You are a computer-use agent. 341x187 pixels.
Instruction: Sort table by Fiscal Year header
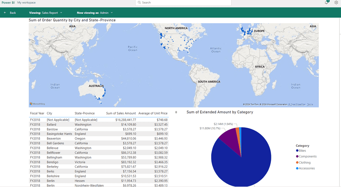pos(37,113)
